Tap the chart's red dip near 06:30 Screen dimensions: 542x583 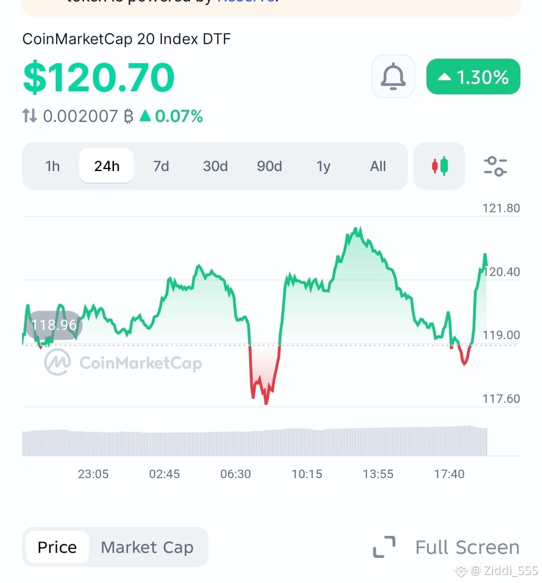click(x=264, y=374)
